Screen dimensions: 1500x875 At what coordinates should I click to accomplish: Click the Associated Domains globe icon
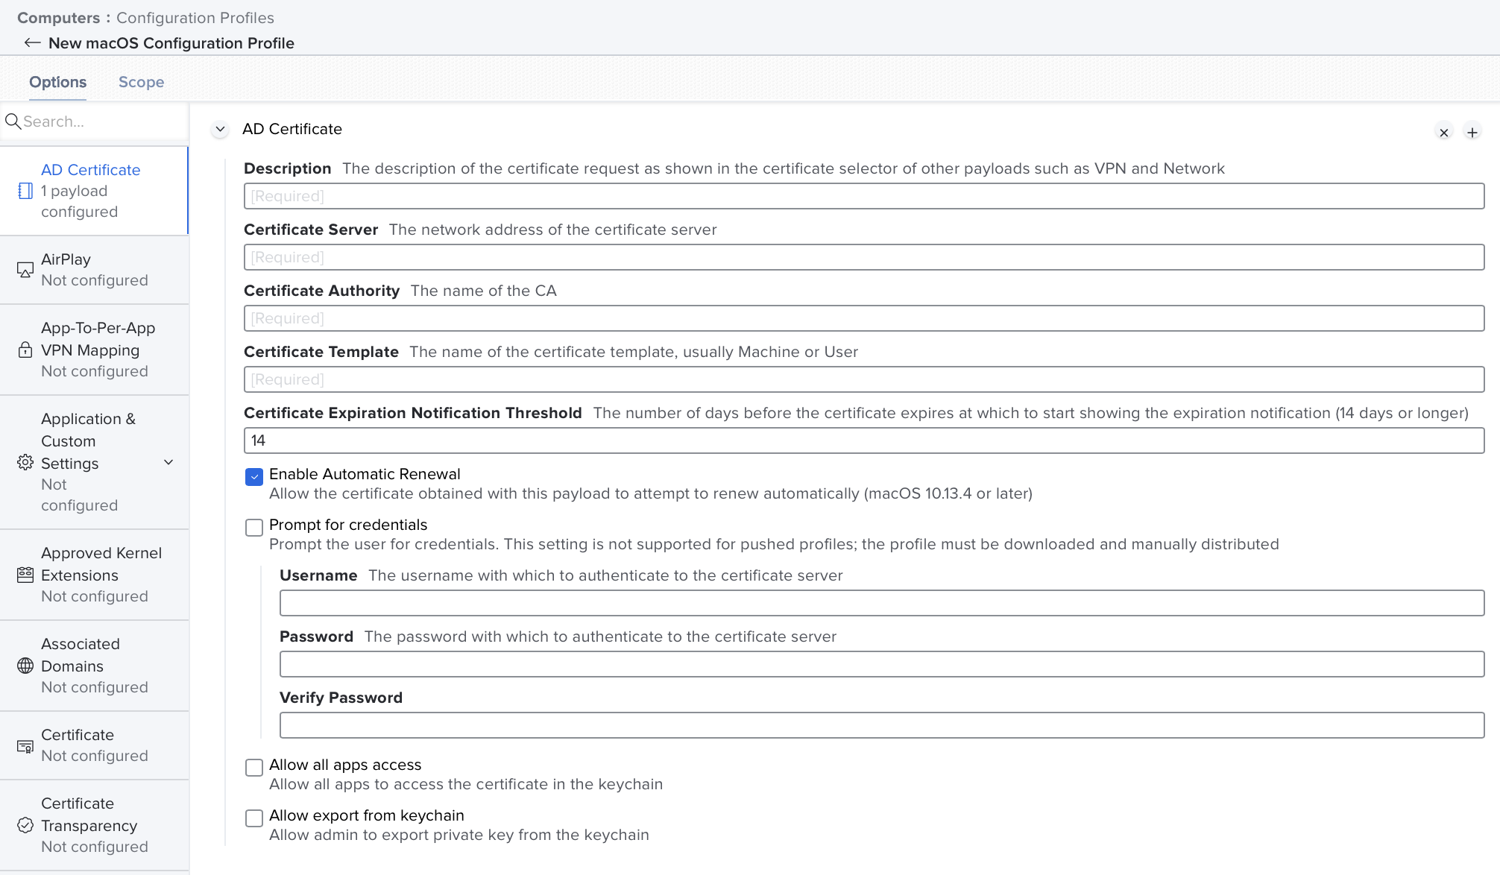[25, 666]
